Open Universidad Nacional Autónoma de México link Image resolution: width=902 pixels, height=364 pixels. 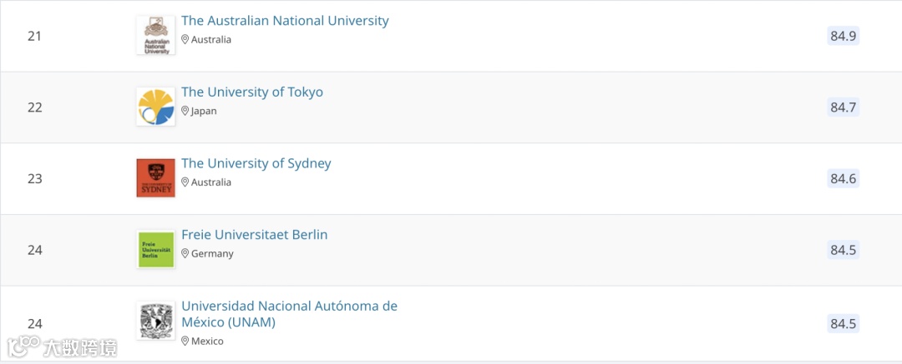pos(289,314)
